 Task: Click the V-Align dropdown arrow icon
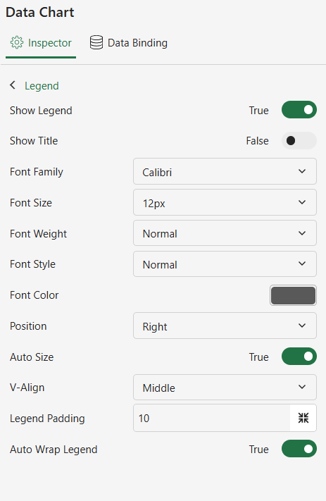(x=302, y=388)
